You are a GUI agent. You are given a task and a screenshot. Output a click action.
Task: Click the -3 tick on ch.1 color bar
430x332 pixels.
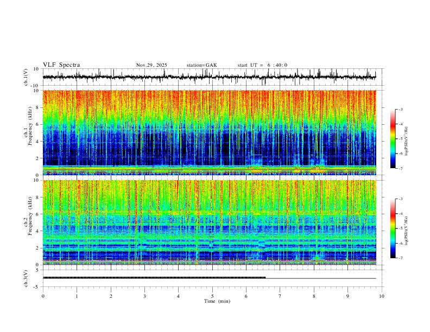tap(400, 109)
